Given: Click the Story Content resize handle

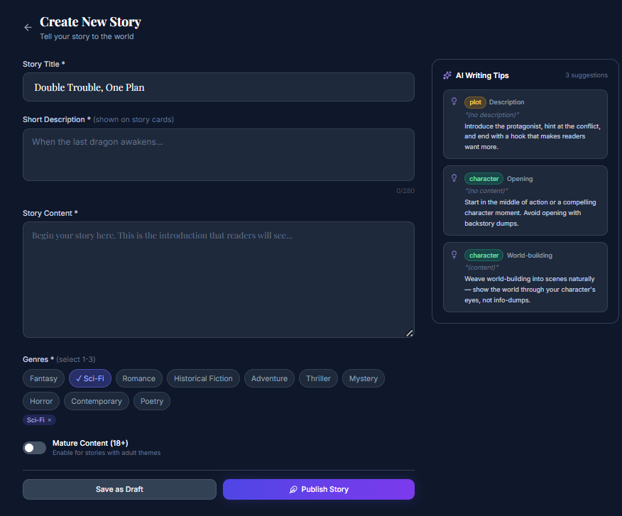Looking at the screenshot, I should pyautogui.click(x=409, y=333).
